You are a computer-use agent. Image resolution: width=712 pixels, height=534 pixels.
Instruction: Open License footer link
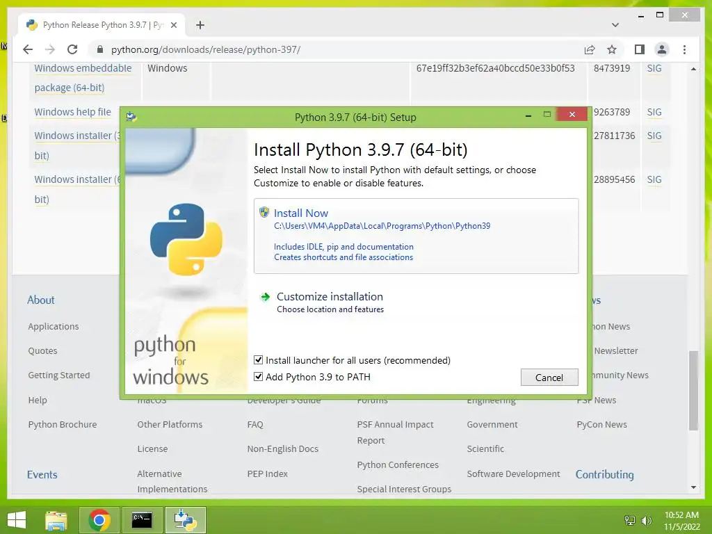(152, 448)
